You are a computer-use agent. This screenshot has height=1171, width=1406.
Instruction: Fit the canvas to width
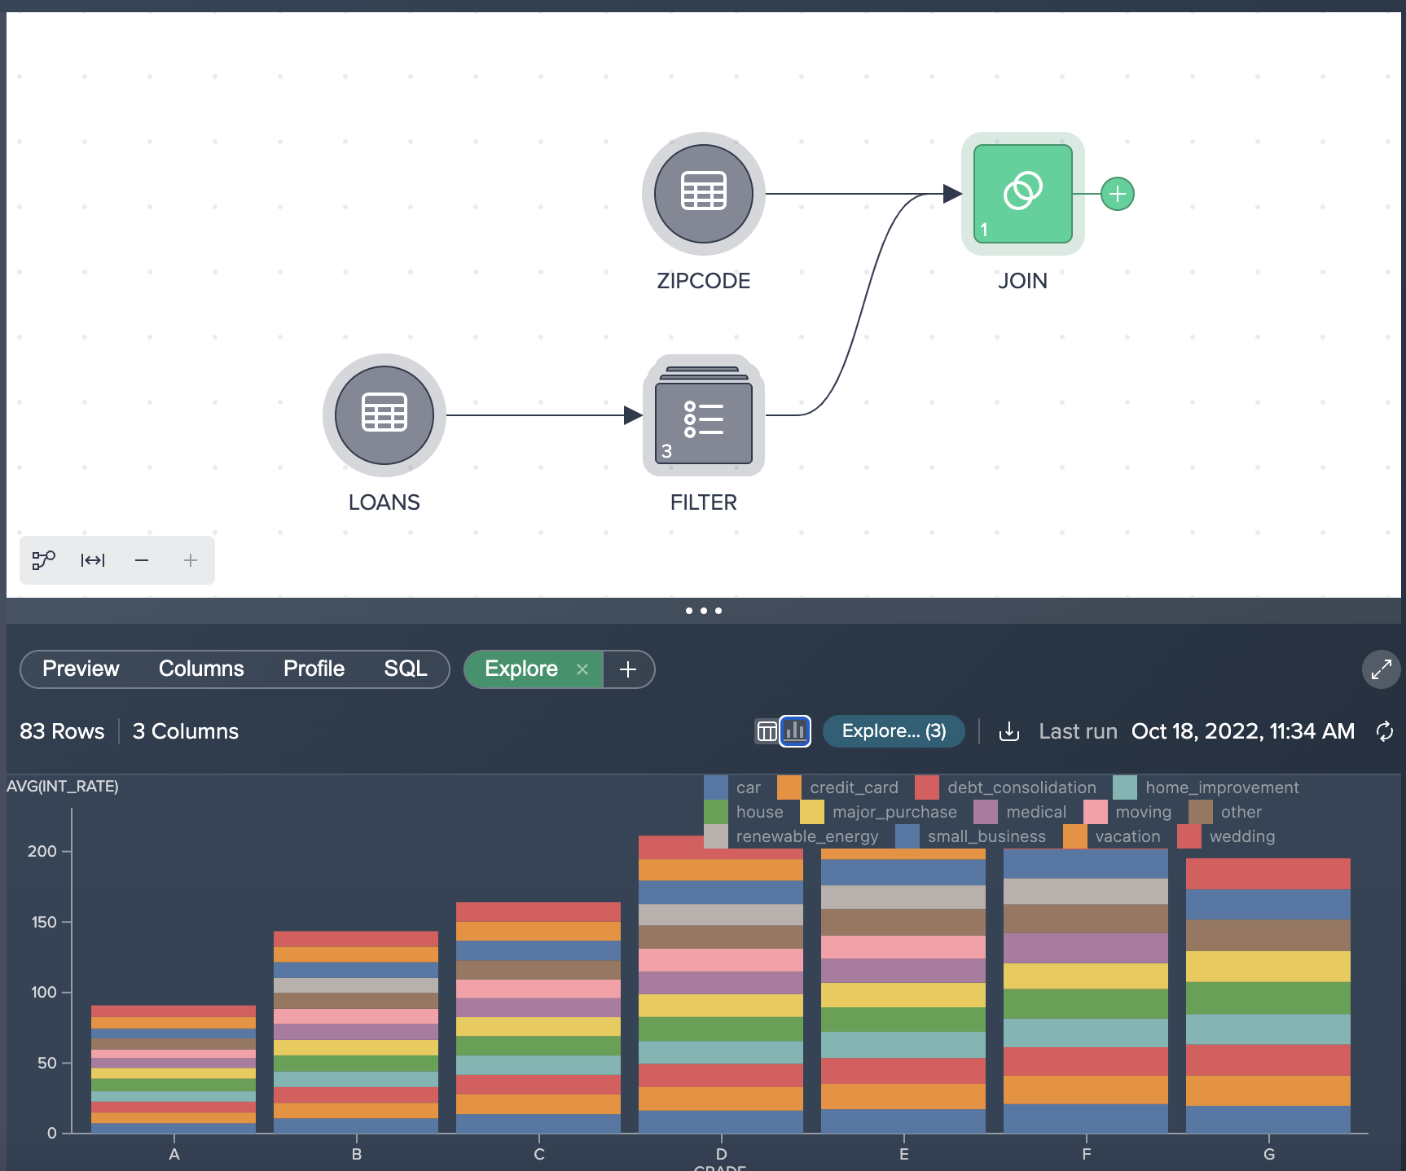click(x=93, y=560)
